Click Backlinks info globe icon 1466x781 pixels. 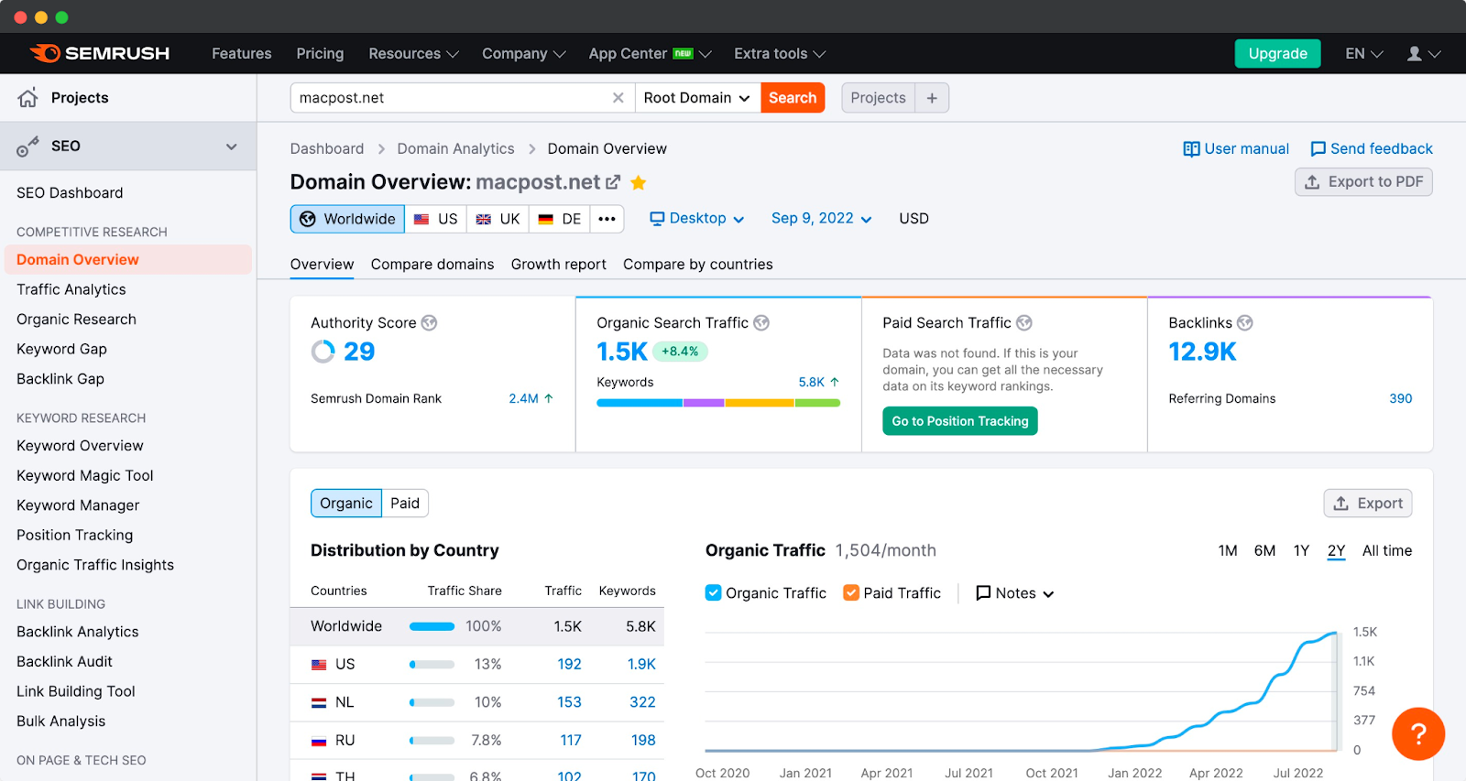coord(1245,322)
